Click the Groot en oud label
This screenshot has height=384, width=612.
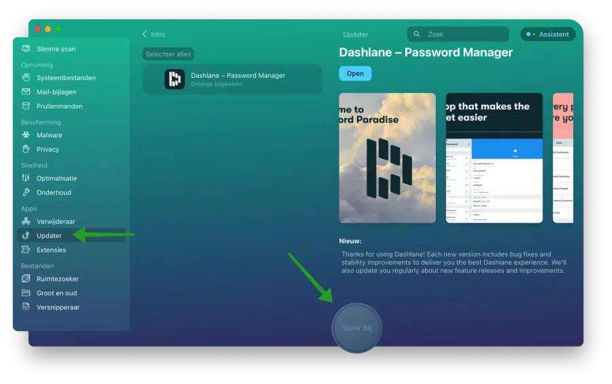tap(56, 293)
